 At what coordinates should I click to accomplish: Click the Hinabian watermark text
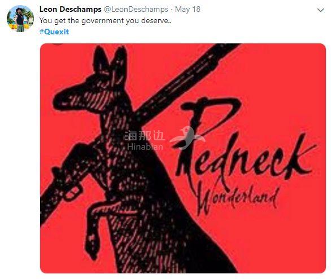point(145,147)
